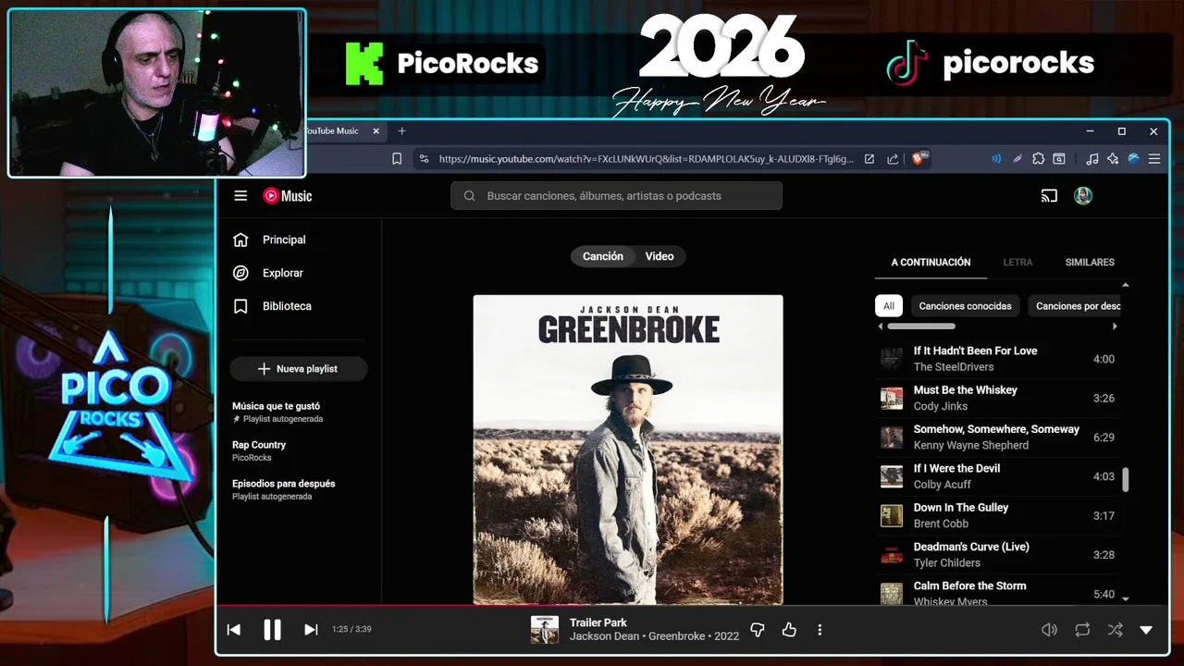Open the YouTube Music hamburger guide menu

click(x=240, y=195)
